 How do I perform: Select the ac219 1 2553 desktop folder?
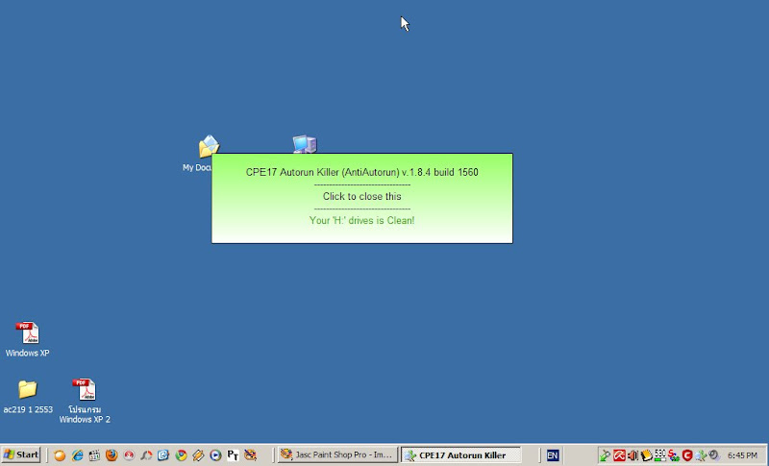tap(28, 397)
